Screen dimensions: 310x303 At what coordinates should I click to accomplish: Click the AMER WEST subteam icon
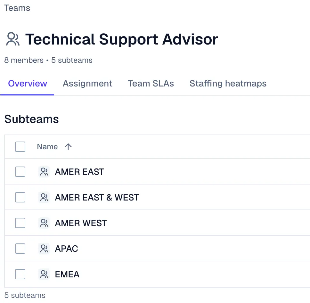point(44,223)
